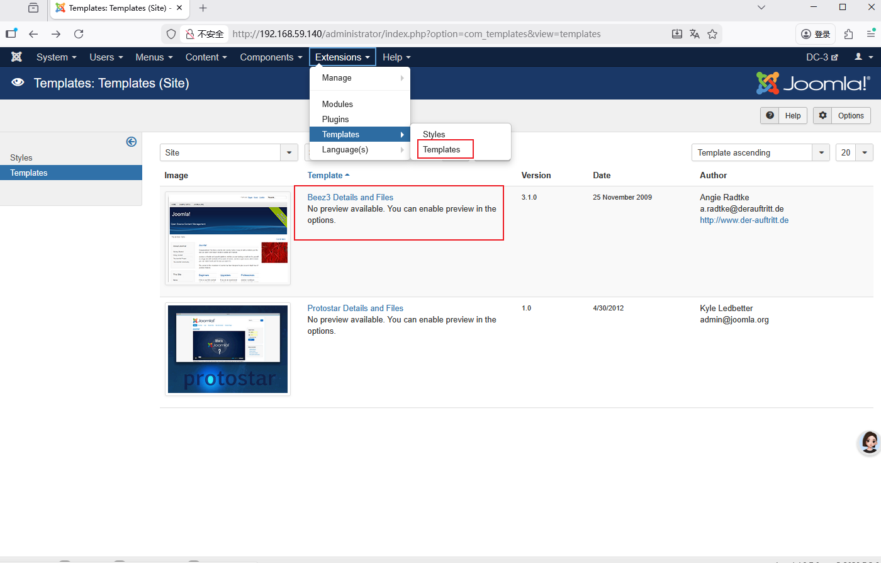Click the translate page icon

[x=695, y=34]
